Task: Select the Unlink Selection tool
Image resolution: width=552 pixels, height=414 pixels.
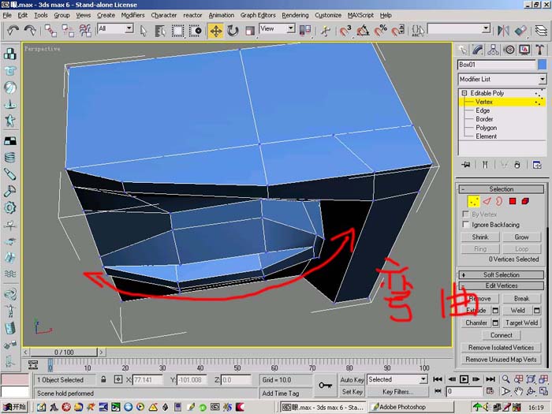Action: point(68,31)
